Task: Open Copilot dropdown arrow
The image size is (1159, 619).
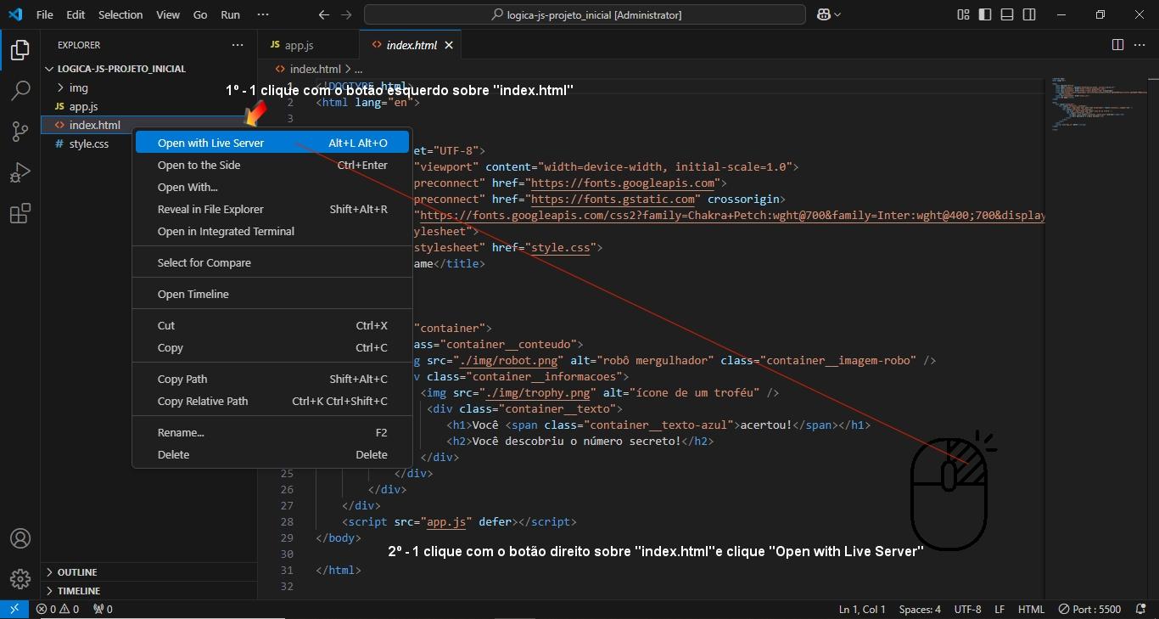Action: [838, 14]
